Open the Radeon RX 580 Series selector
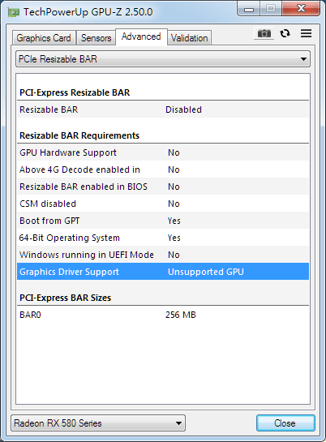 point(98,423)
